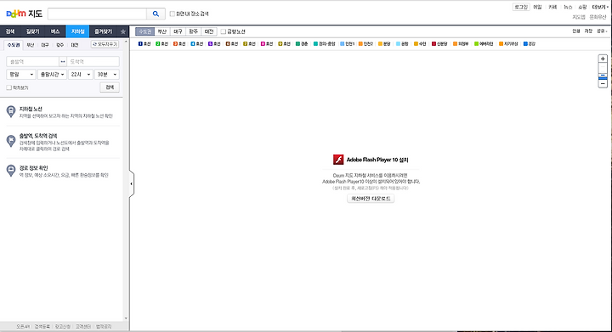Select line 4 (4호선) sky blue icon
Image resolution: width=612 pixels, height=332 pixels.
[193, 44]
